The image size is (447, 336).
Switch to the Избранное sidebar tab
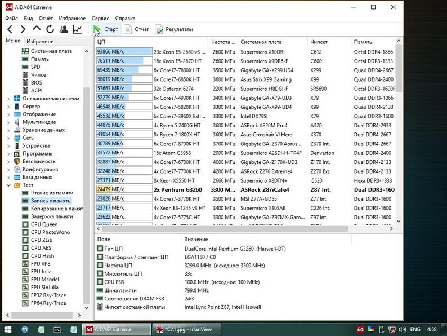(x=40, y=41)
